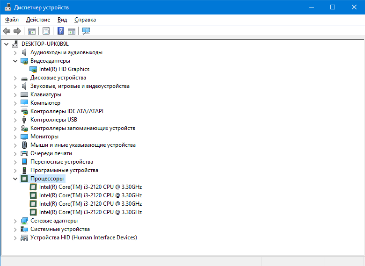365x266 pixels.
Task: Select the Intel(R) HD Graphics device
Action: 64,69
